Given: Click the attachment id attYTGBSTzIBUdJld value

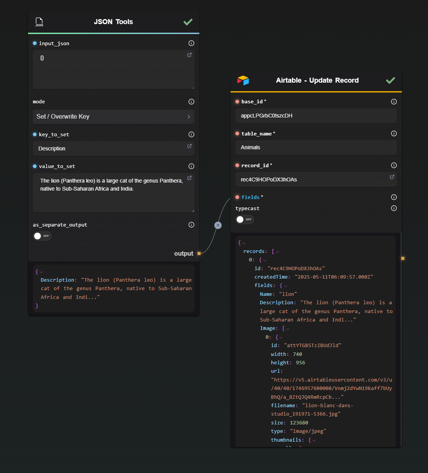Looking at the screenshot, I should (x=313, y=345).
